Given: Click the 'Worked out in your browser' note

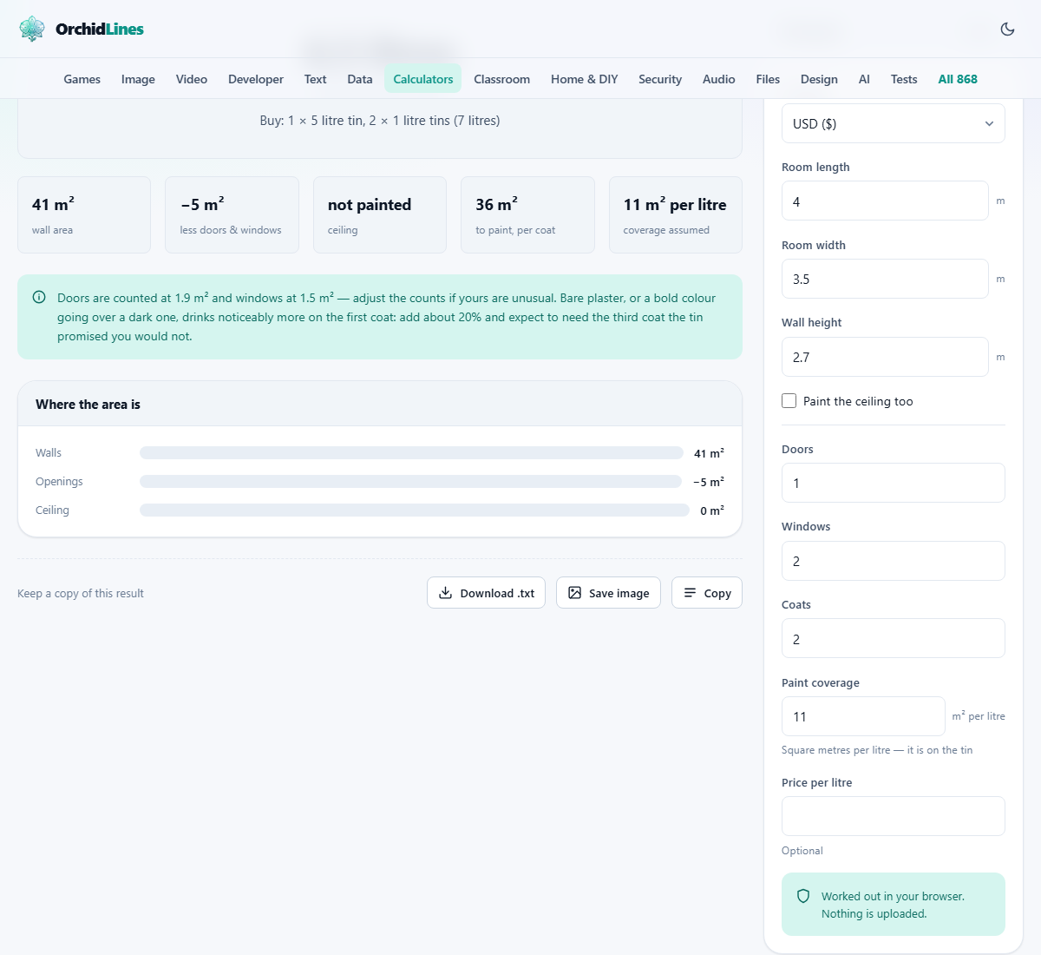Looking at the screenshot, I should coord(893,905).
